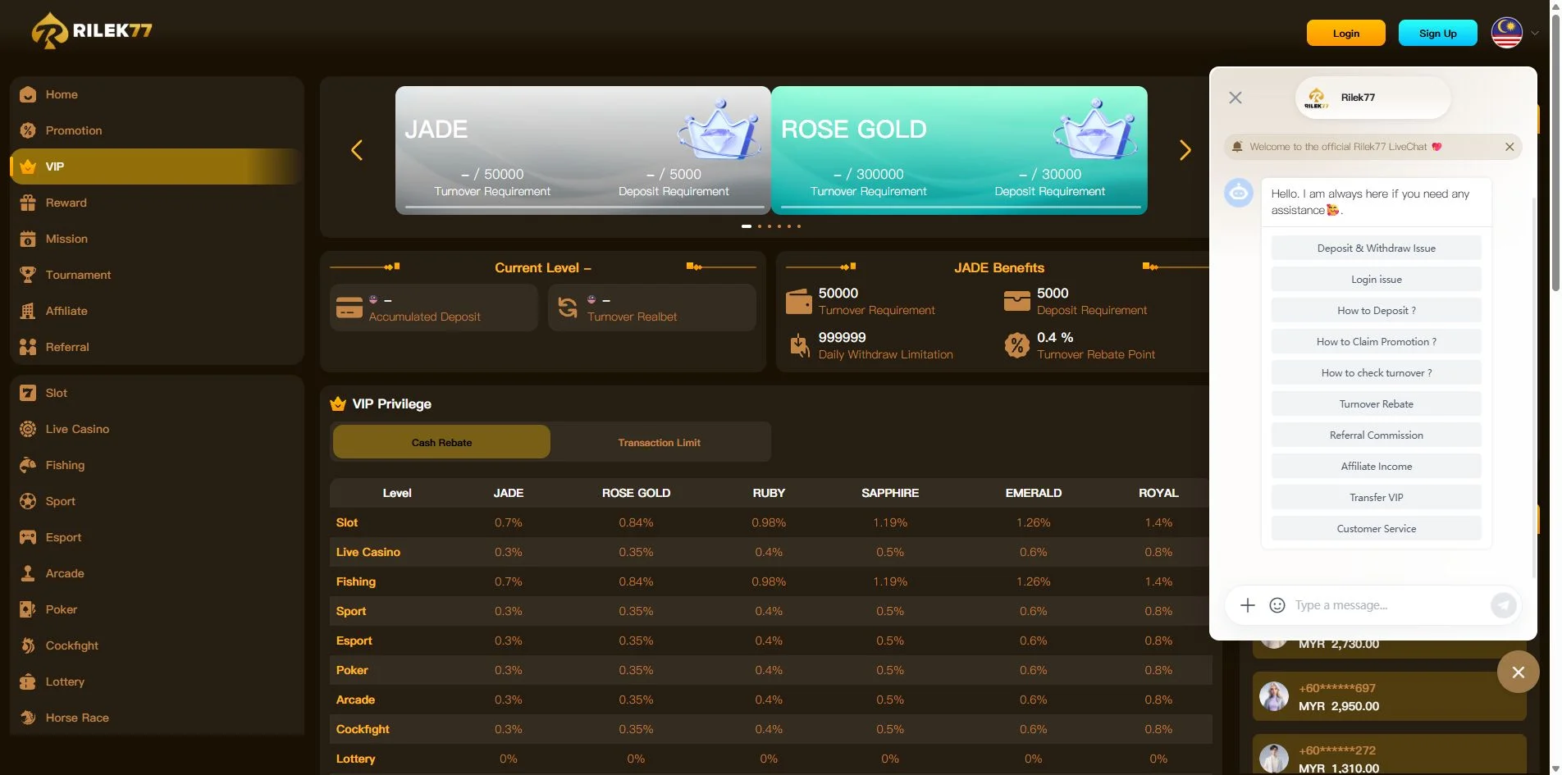Image resolution: width=1562 pixels, height=775 pixels.
Task: Select Customer Service chat option
Action: point(1377,528)
